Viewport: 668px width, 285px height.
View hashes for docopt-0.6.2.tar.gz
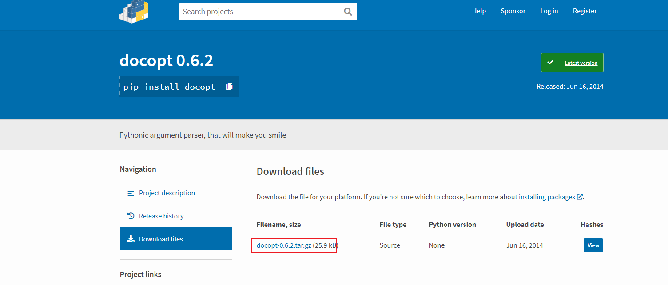(x=593, y=245)
